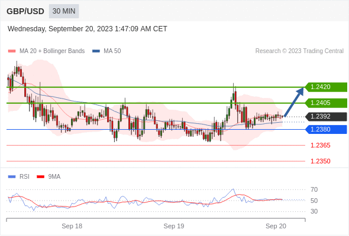Click the 30 MIN timeframe button
Viewport: 349px width, 236px height.
click(x=64, y=11)
